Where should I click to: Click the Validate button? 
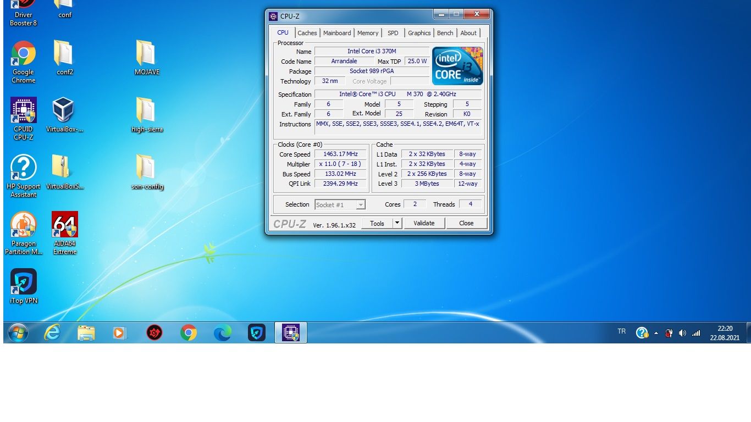tap(424, 223)
